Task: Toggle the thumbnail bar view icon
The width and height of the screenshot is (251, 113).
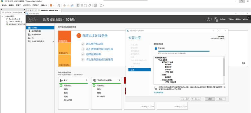Action: (x=82, y=5)
